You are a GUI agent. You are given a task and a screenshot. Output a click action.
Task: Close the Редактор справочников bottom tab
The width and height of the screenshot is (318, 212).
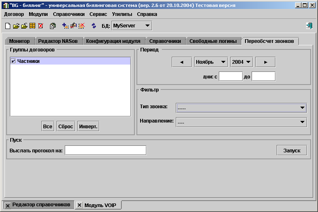pyautogui.click(x=8, y=205)
